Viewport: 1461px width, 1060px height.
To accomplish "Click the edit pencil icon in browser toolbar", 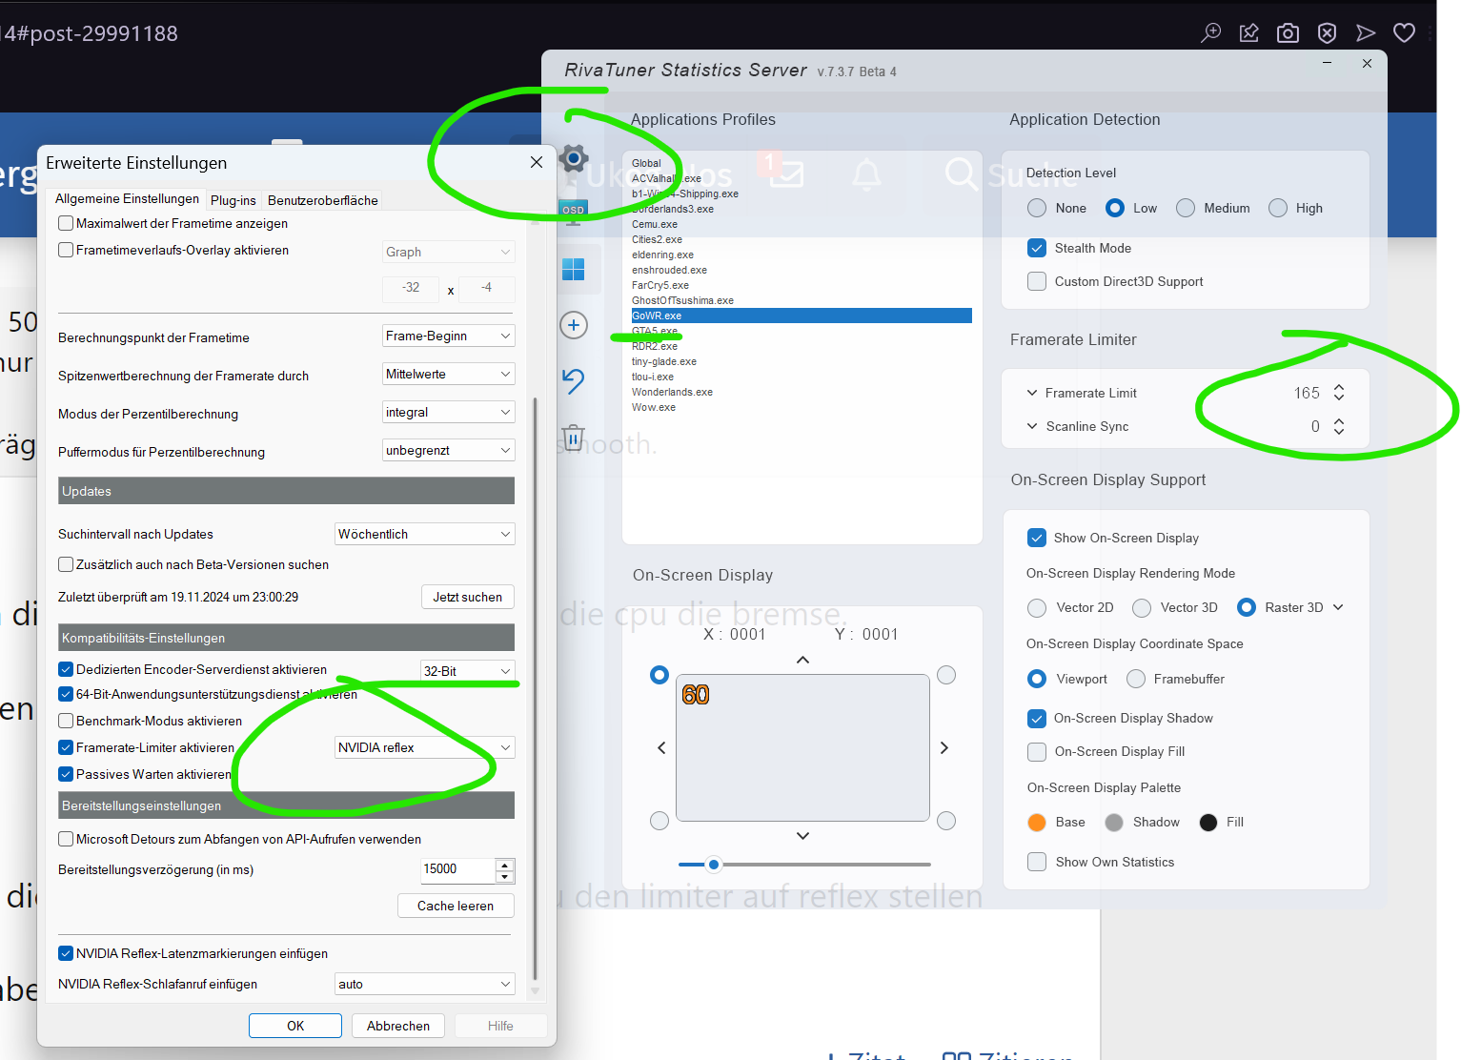I will pyautogui.click(x=1249, y=33).
